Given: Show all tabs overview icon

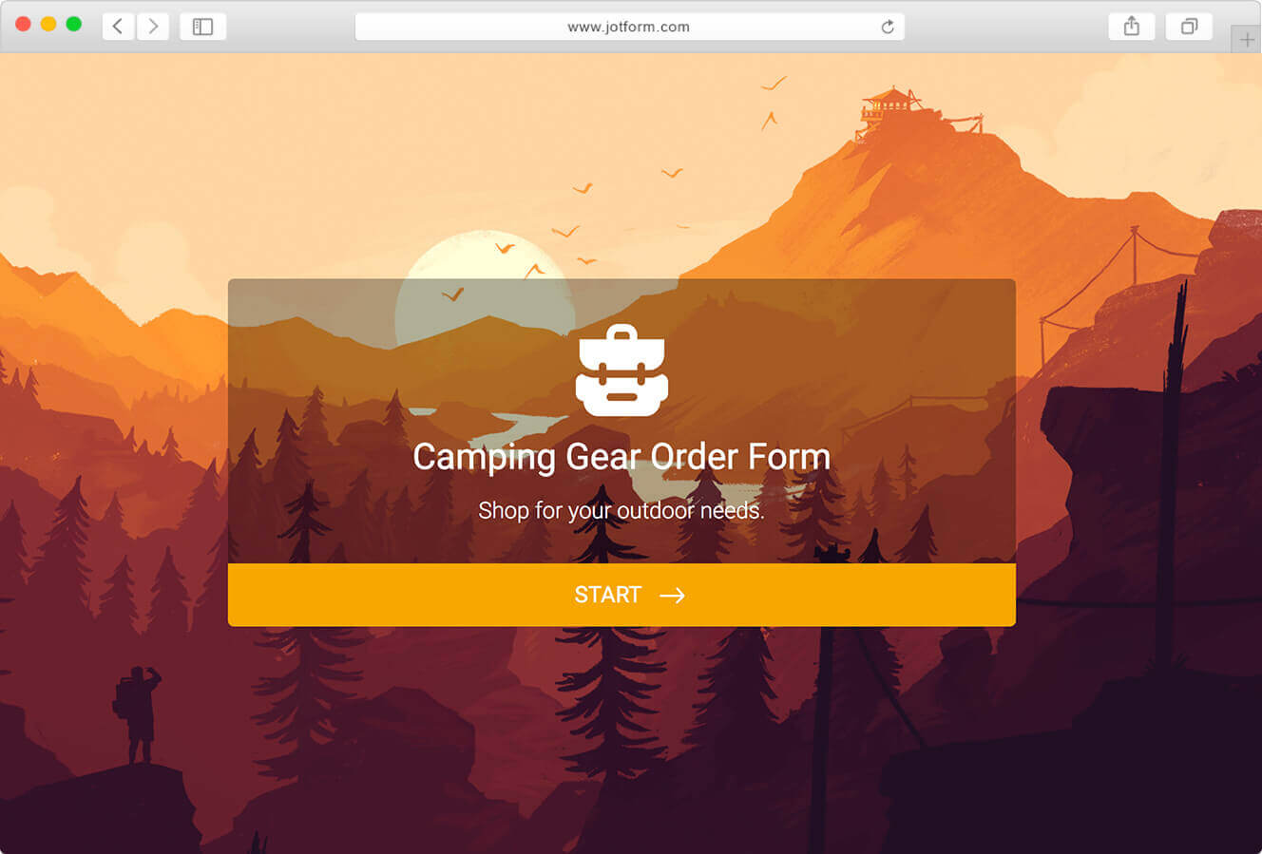Looking at the screenshot, I should click(x=1189, y=27).
